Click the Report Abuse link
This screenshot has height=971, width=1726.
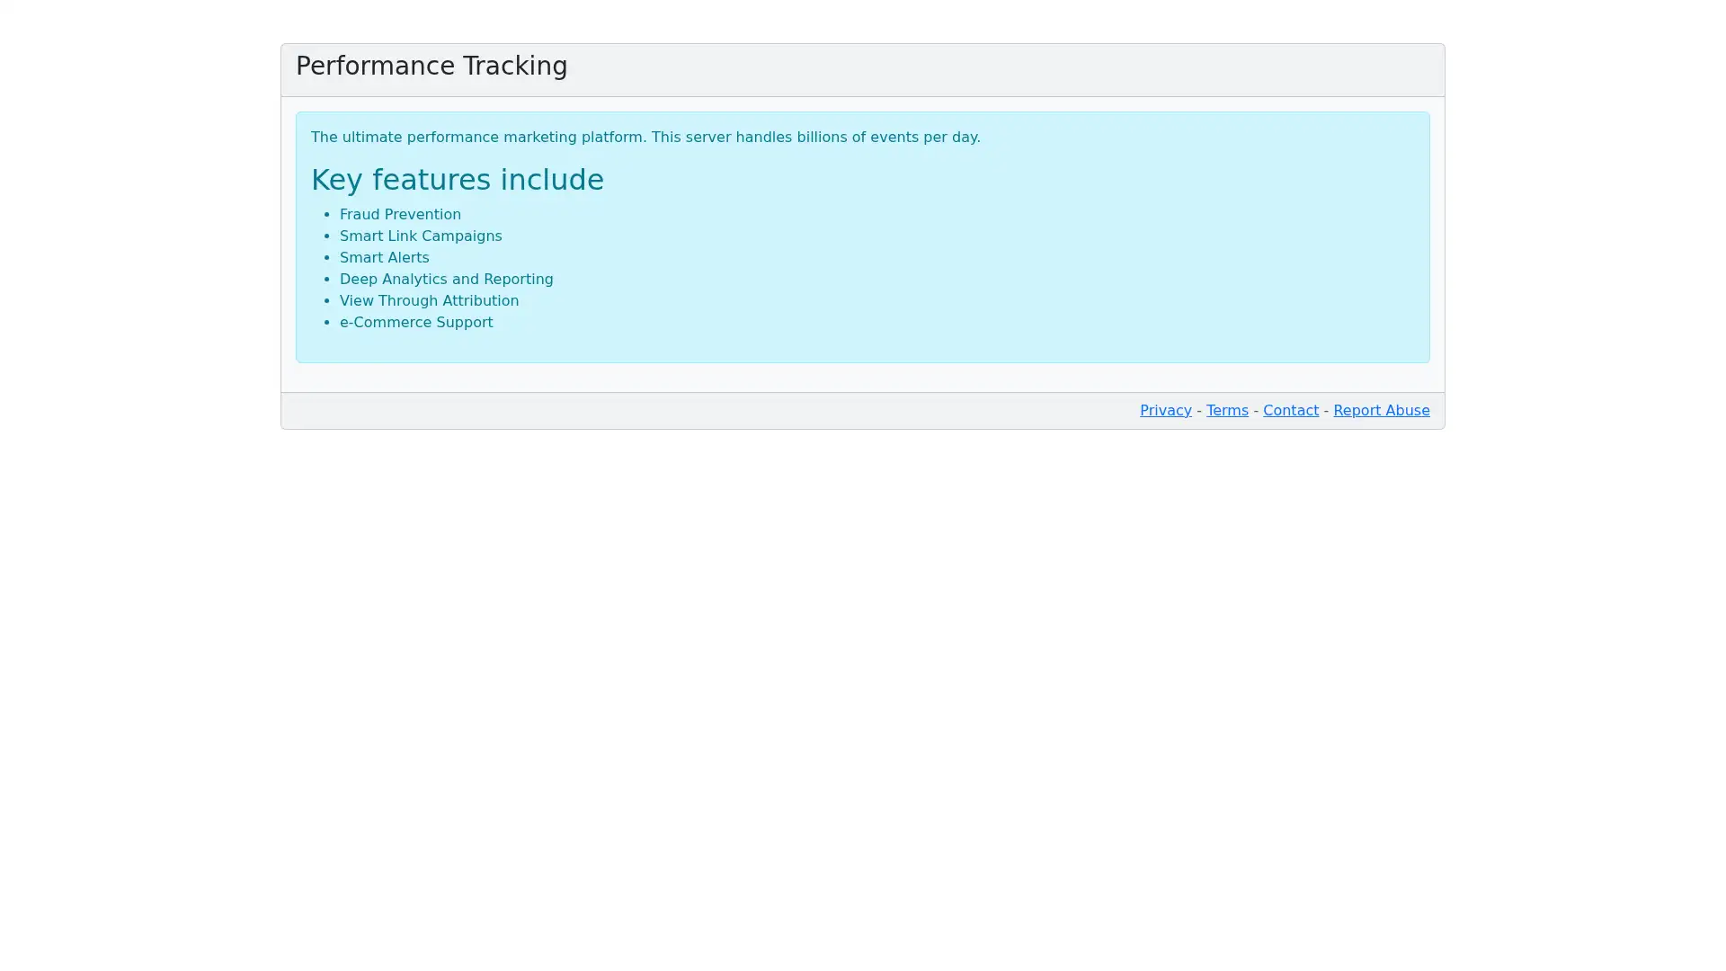tap(1381, 410)
